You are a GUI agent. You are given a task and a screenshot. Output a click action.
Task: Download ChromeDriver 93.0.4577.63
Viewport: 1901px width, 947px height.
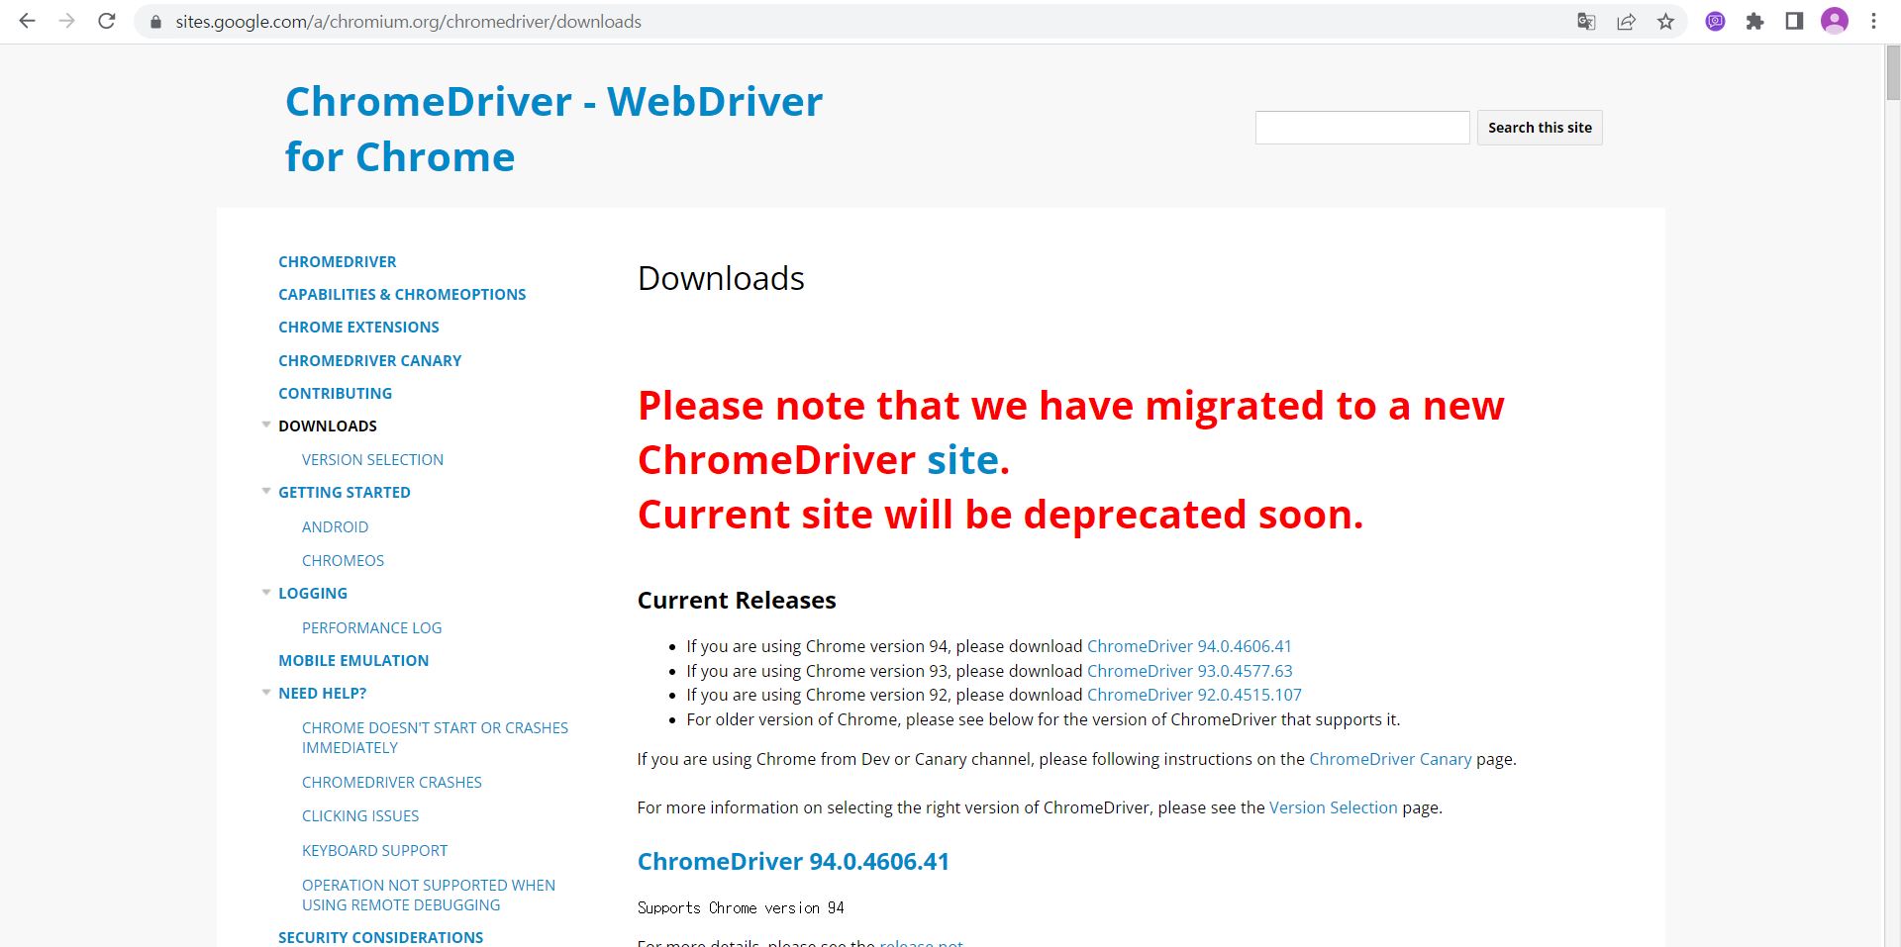[x=1189, y=671]
